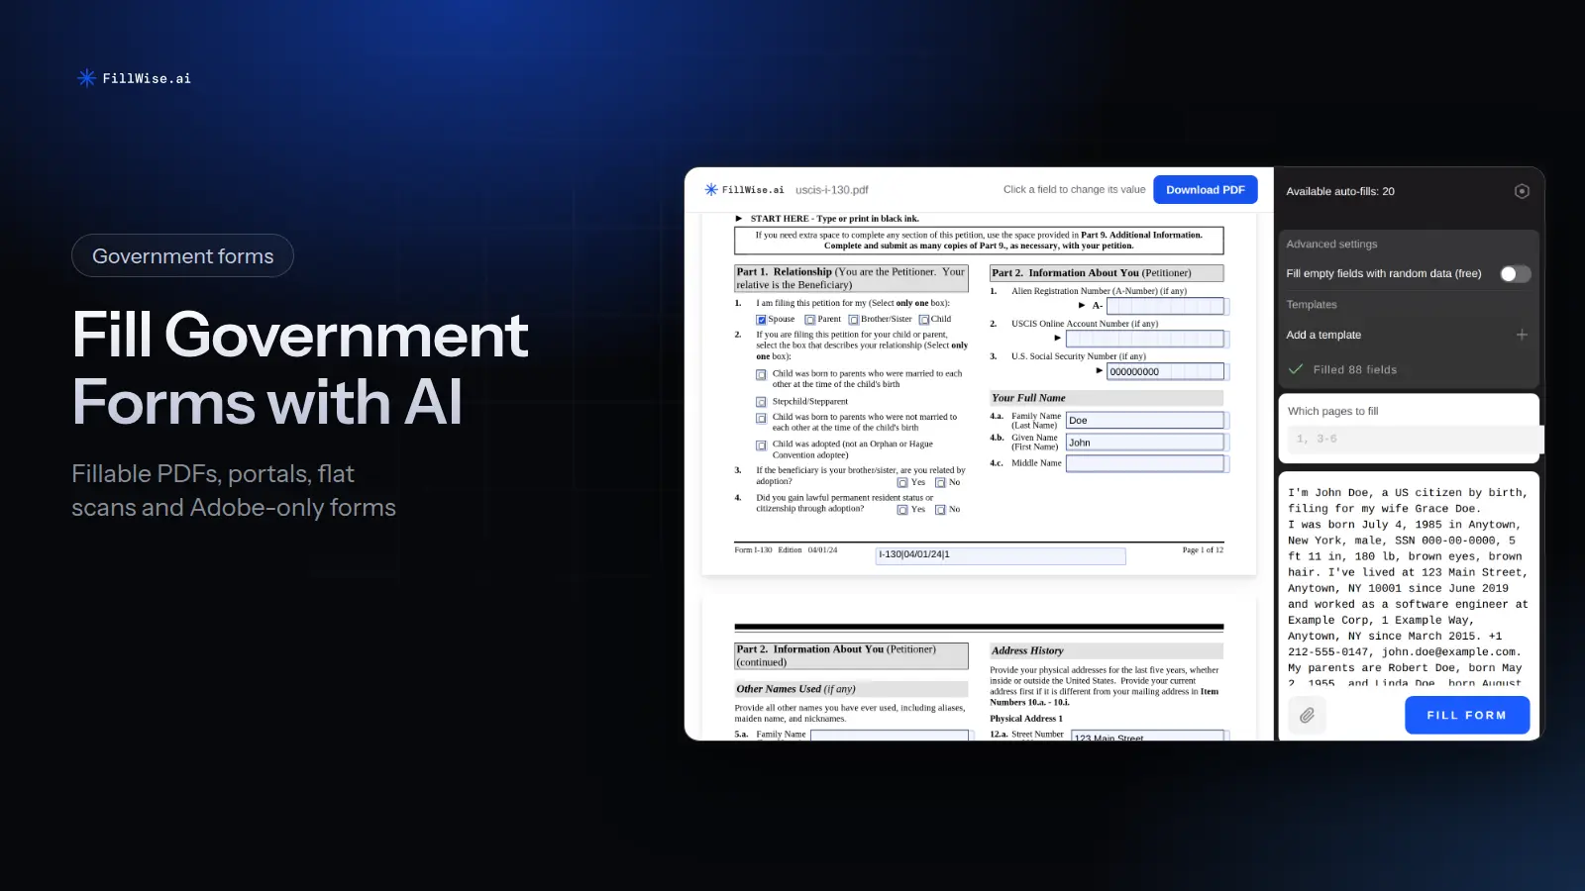1585x891 pixels.
Task: Check the Brother/Sister checkbox
Action: [853, 320]
